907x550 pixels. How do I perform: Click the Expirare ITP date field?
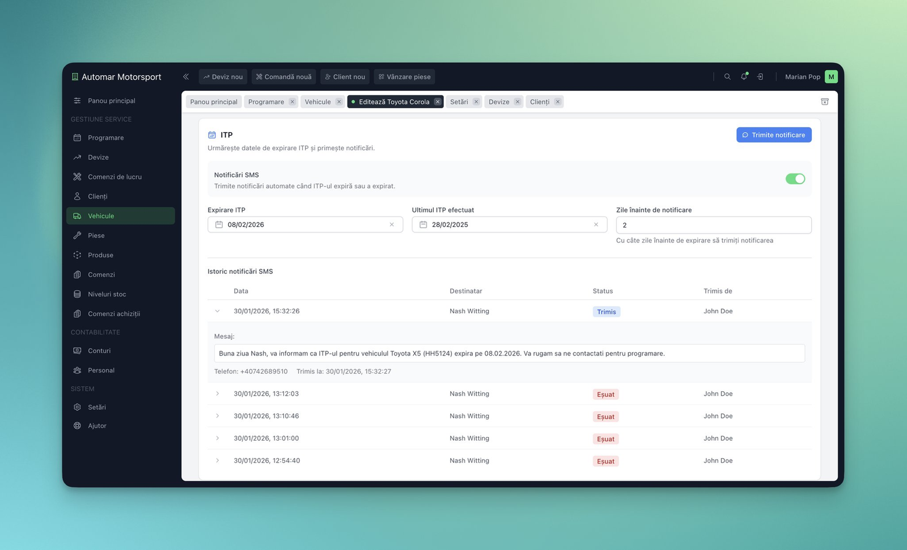(305, 225)
